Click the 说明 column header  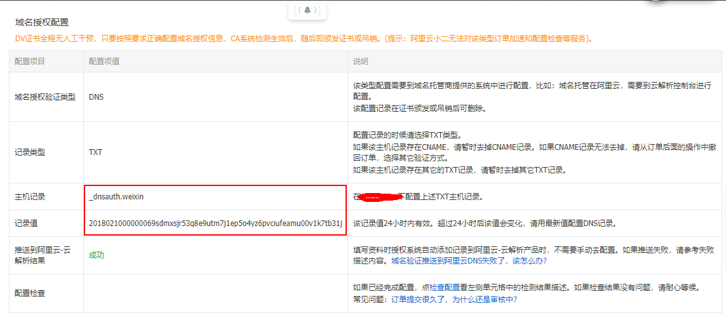(x=360, y=62)
